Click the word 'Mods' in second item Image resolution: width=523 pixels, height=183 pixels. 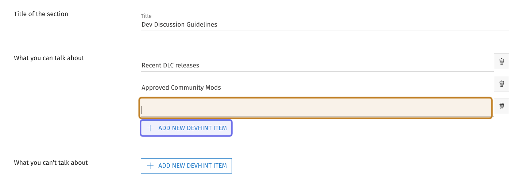pyautogui.click(x=213, y=88)
